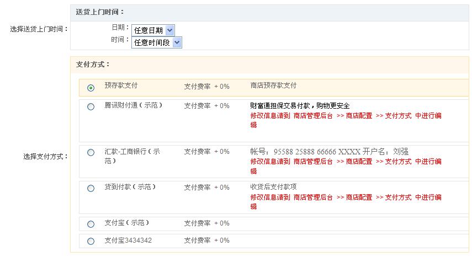Click the 腾讯财付通(示范) label text
Screen dimensions: 472x257
coord(134,105)
